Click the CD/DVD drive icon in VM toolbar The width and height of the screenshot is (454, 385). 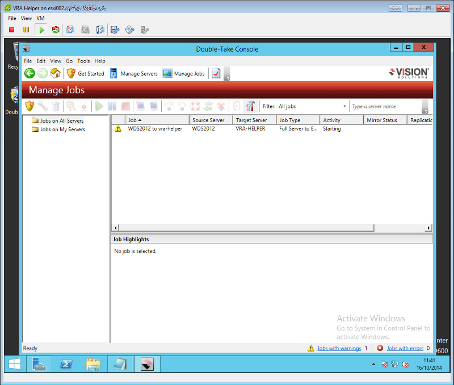[x=130, y=30]
